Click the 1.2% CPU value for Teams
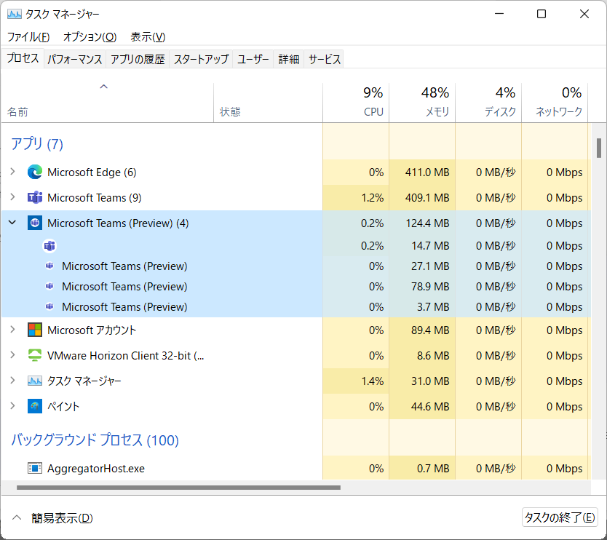 point(373,198)
